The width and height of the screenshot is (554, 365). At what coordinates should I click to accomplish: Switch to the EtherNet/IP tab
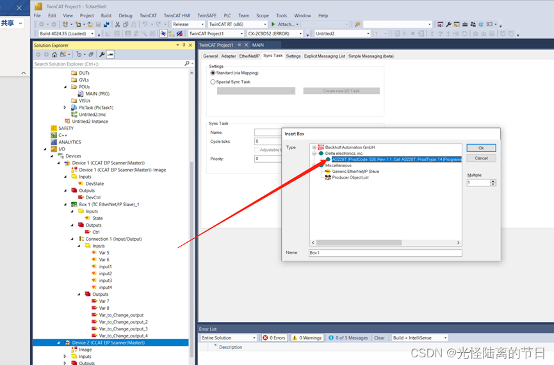(x=249, y=56)
